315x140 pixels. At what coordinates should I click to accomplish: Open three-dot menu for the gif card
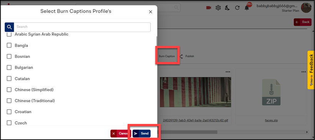[x=228, y=72]
